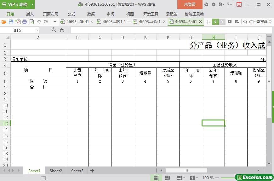This screenshot has width=274, height=181.
Task: Click the export-to-PDF icon in quick toolbar
Action: click(18, 22)
